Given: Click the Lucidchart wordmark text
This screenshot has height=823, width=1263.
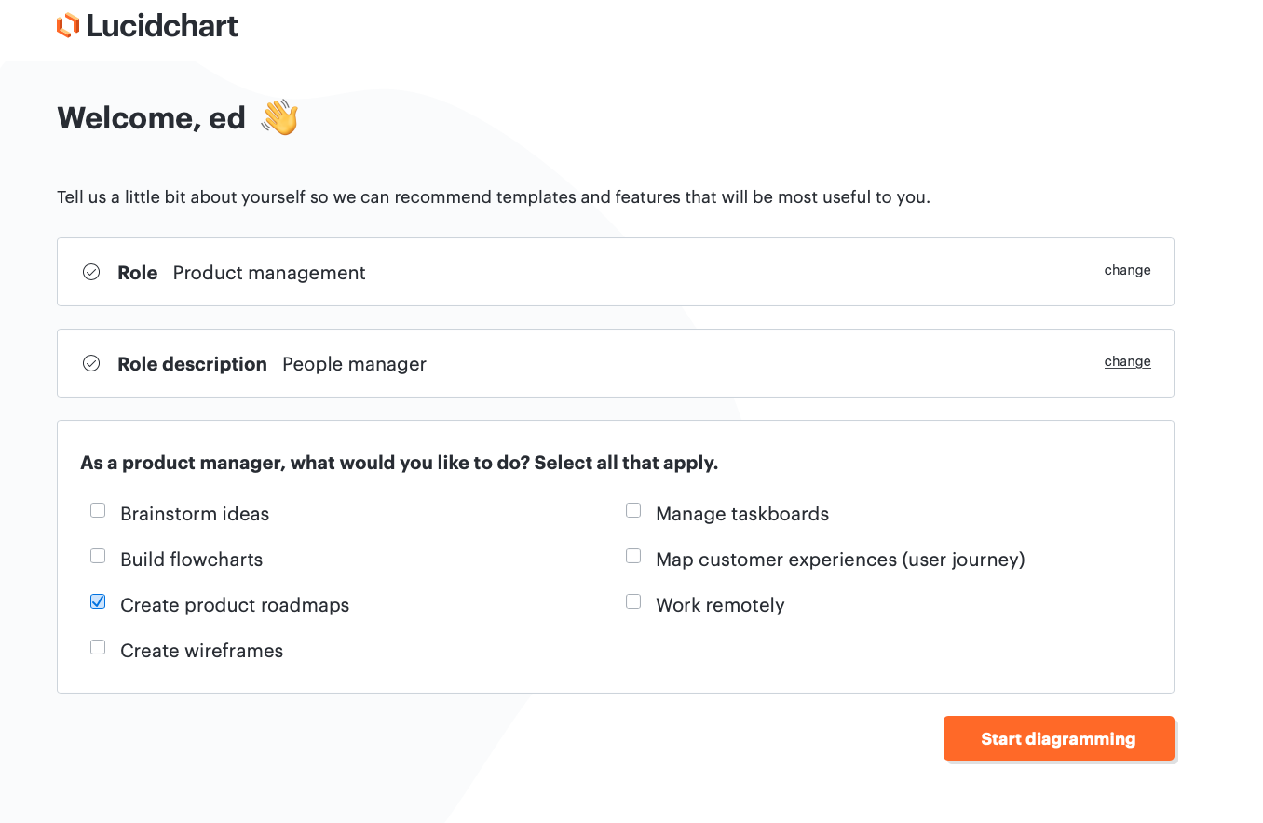Looking at the screenshot, I should pos(162,26).
